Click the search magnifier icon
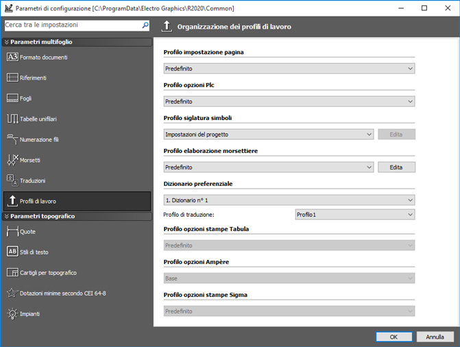 pos(145,25)
